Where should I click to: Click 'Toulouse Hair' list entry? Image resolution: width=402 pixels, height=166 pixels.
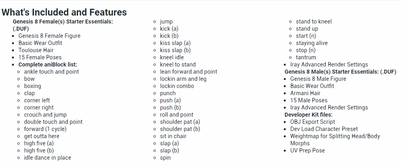point(36,50)
